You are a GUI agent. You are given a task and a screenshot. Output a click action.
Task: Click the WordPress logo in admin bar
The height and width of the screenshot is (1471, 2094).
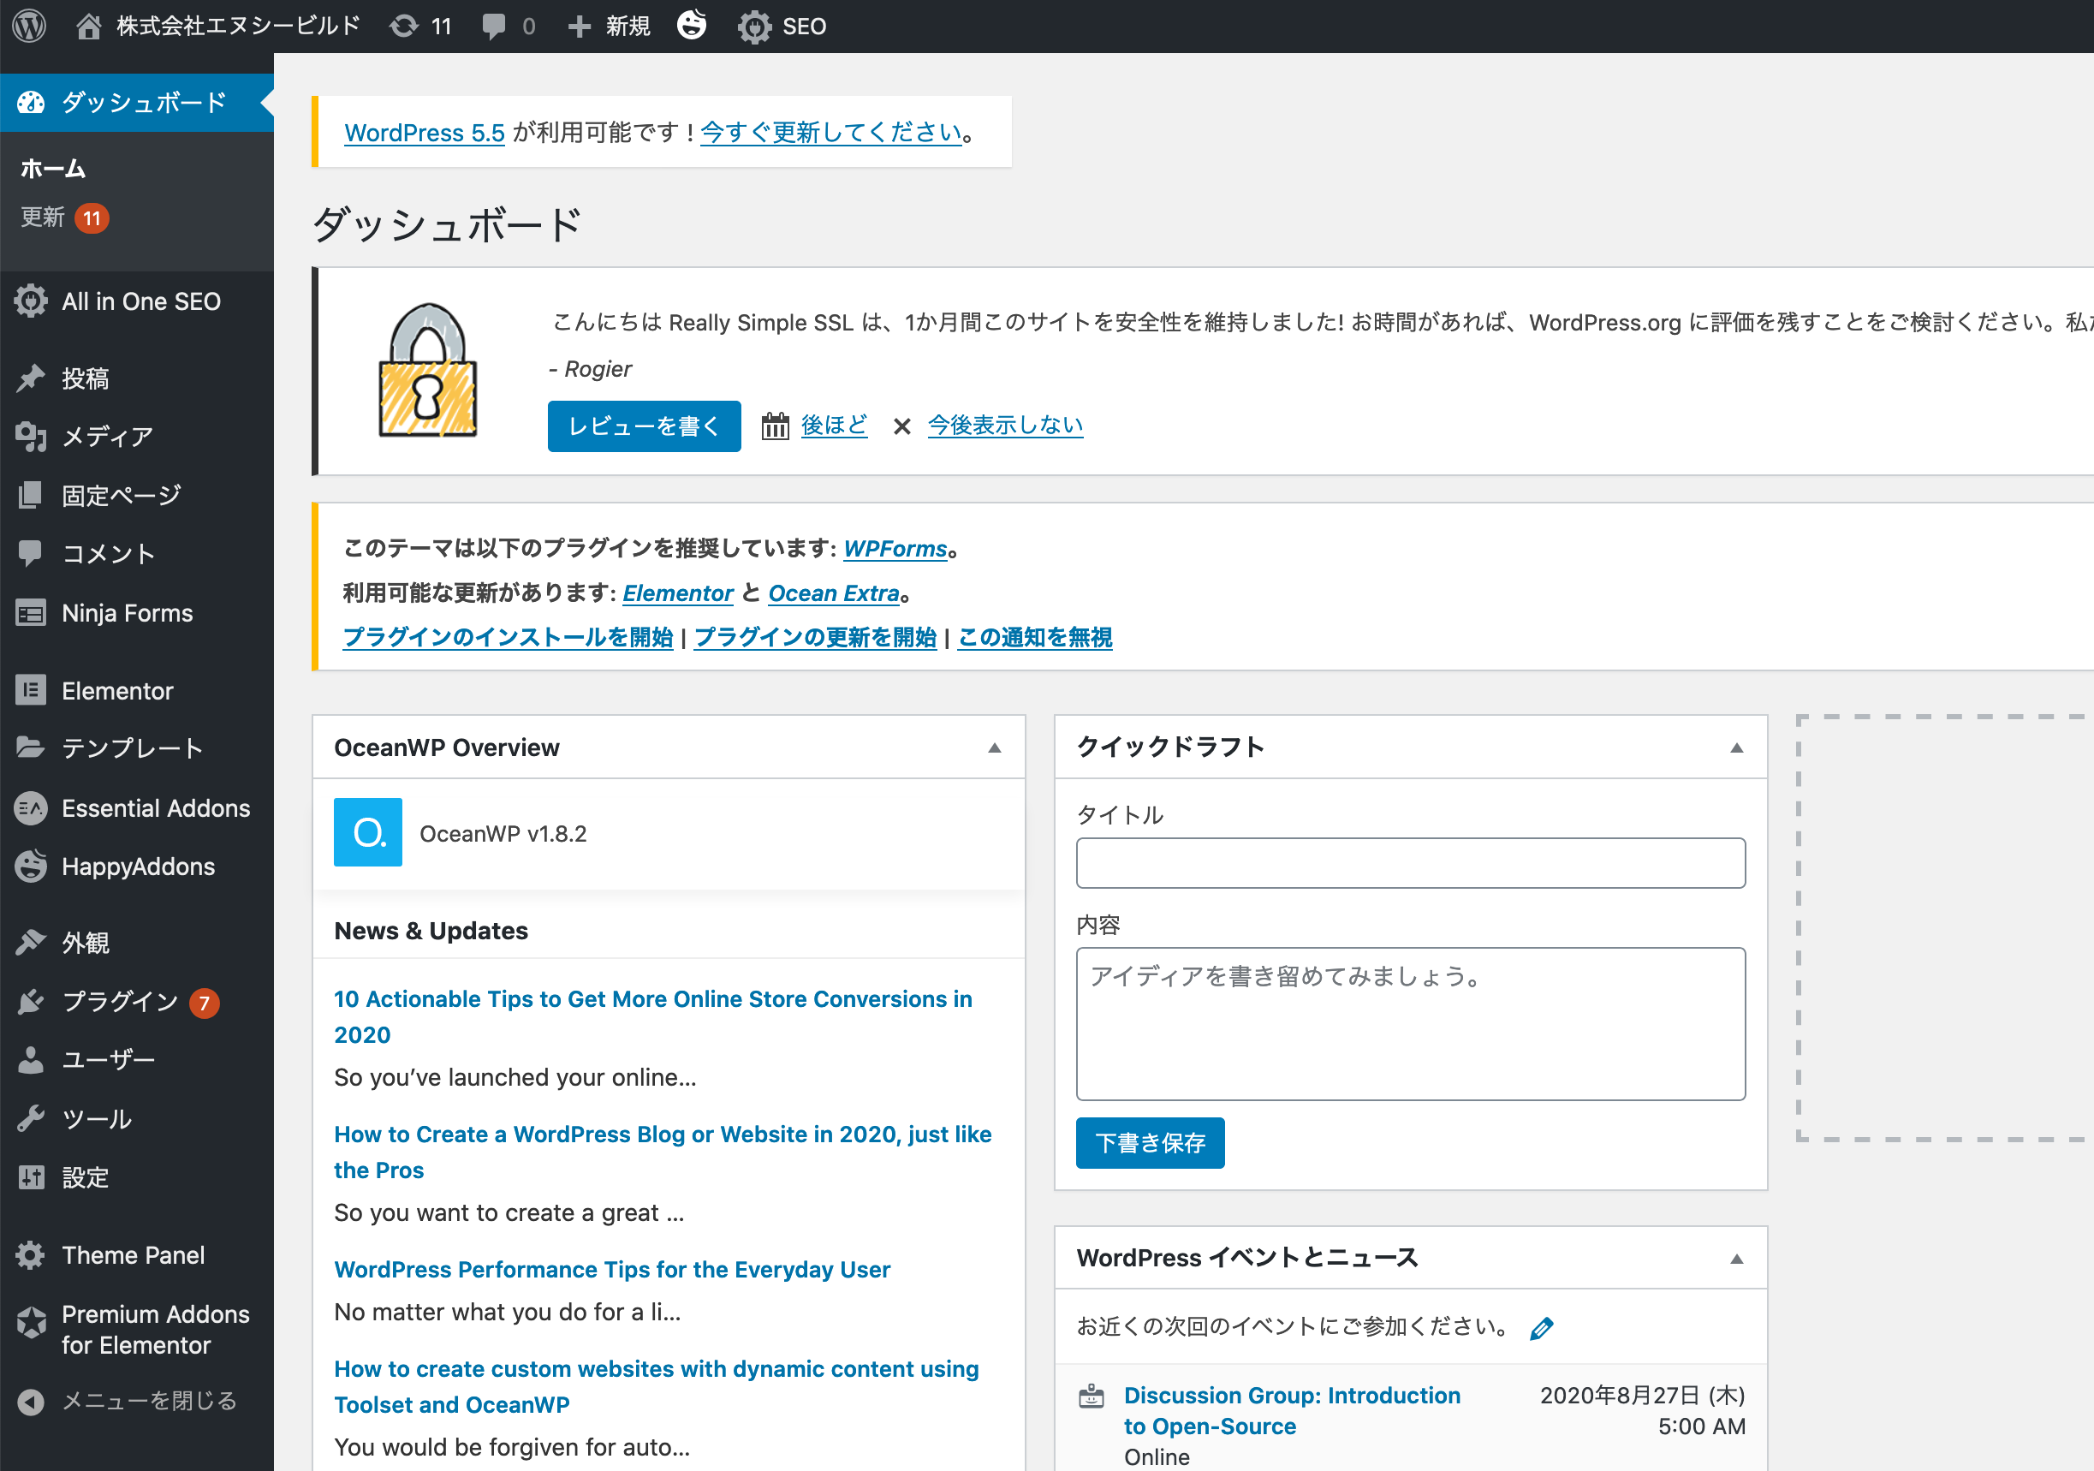(x=29, y=26)
